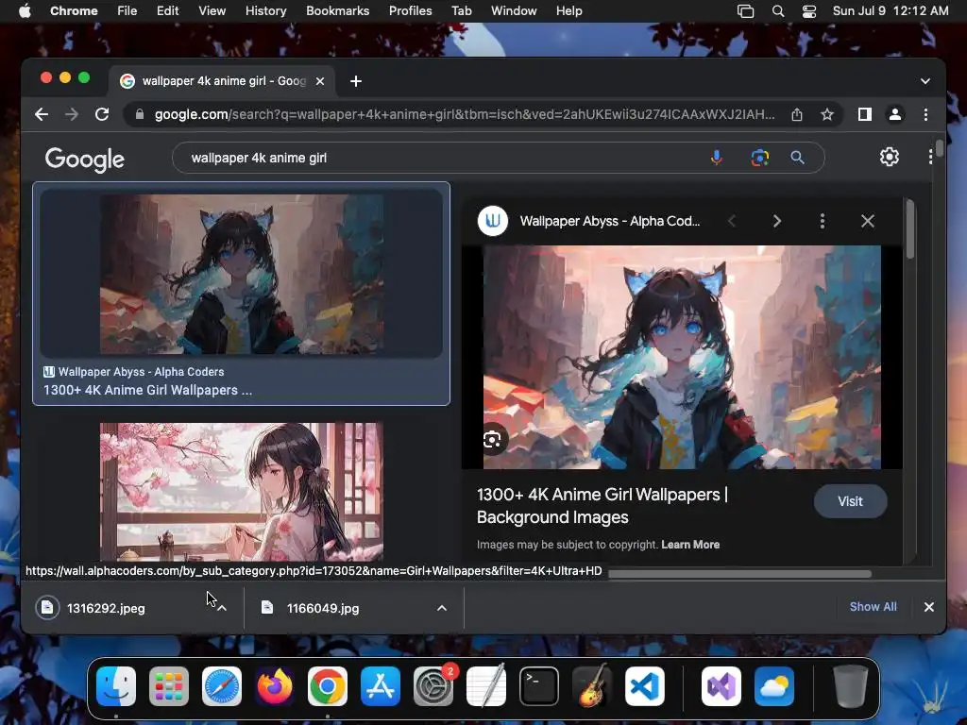Open a new tab with plus
Image resolution: width=967 pixels, height=725 pixels.
point(356,81)
